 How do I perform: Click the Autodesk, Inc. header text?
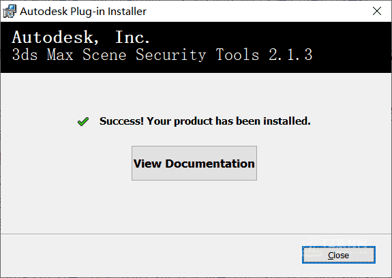(81, 37)
